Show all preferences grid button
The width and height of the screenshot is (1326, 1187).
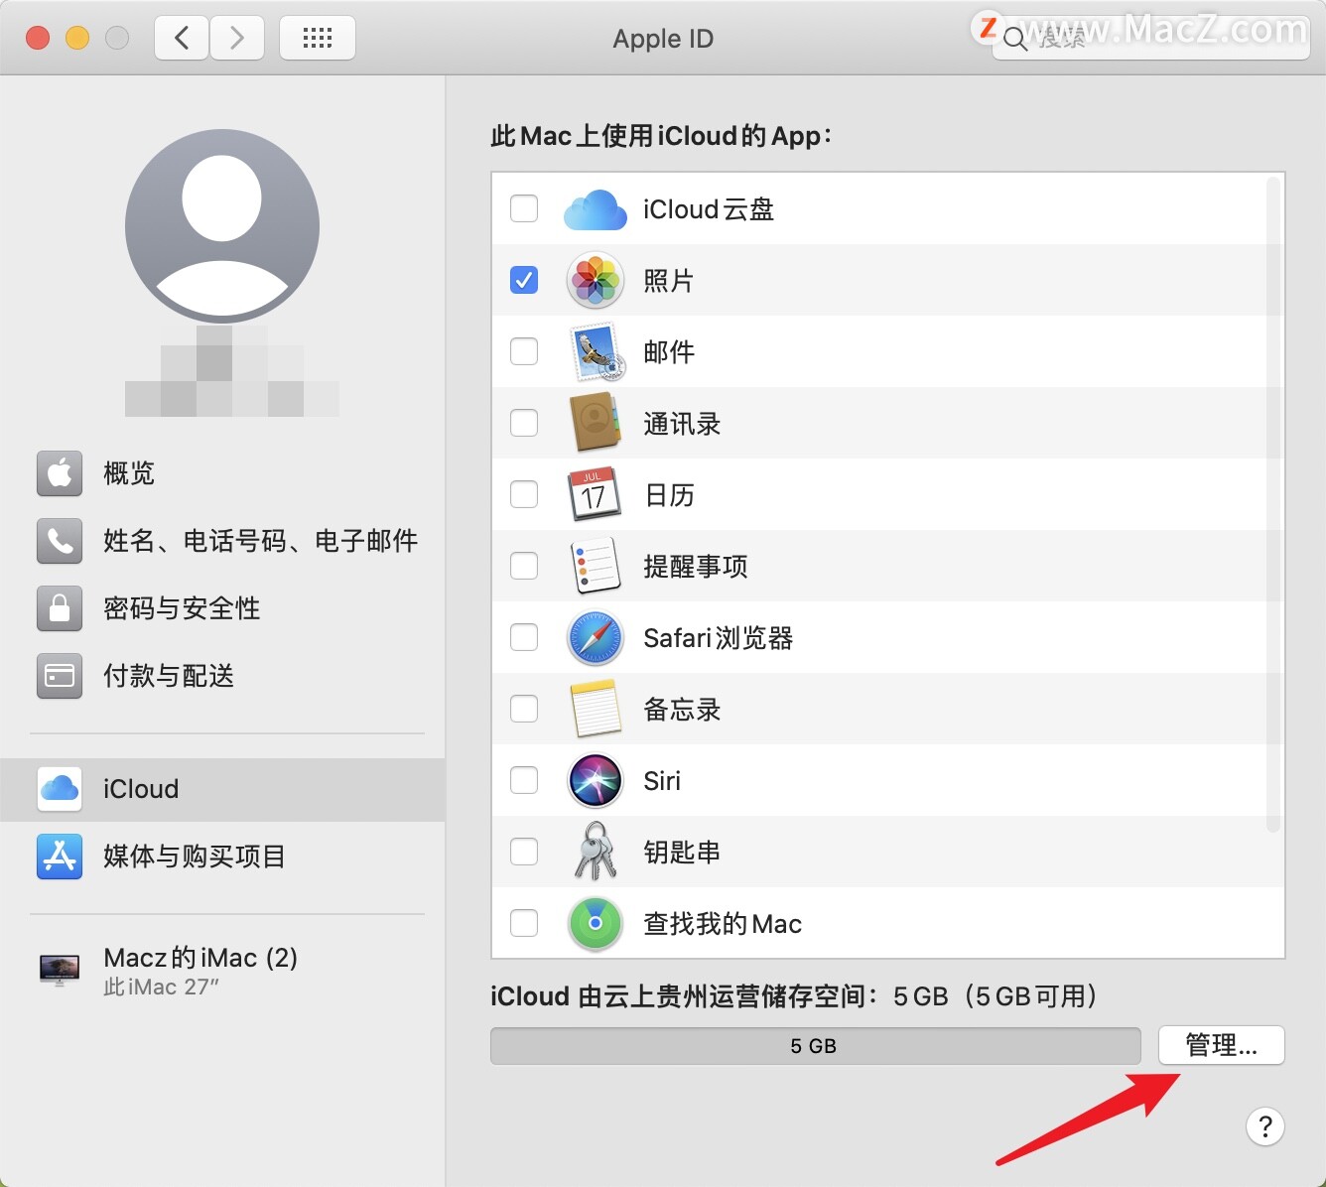318,39
